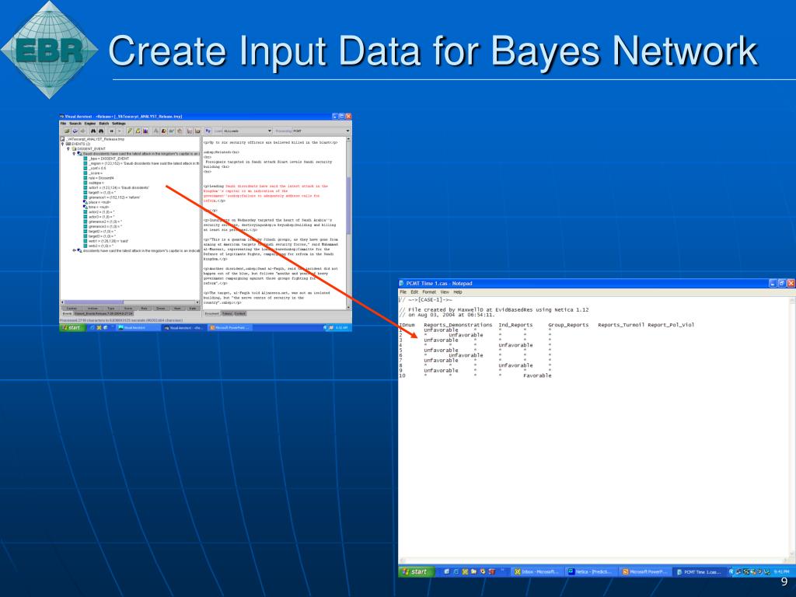Click the vertical scrollbar of Aerotext document pane
The height and width of the screenshot is (597, 796).
click(348, 223)
